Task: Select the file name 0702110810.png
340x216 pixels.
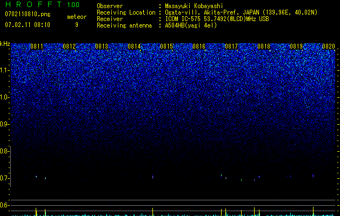Action: pos(28,14)
